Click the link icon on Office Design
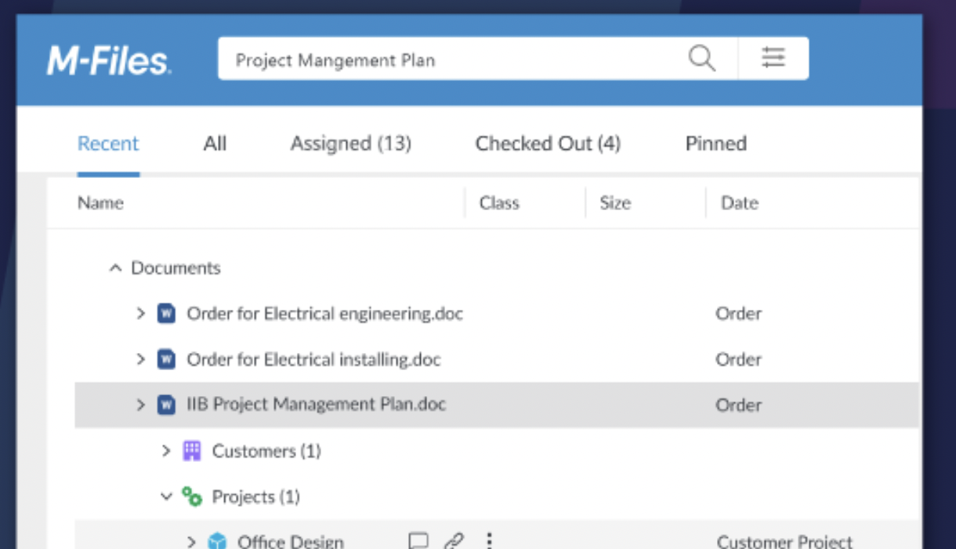The width and height of the screenshot is (956, 549). (x=454, y=541)
